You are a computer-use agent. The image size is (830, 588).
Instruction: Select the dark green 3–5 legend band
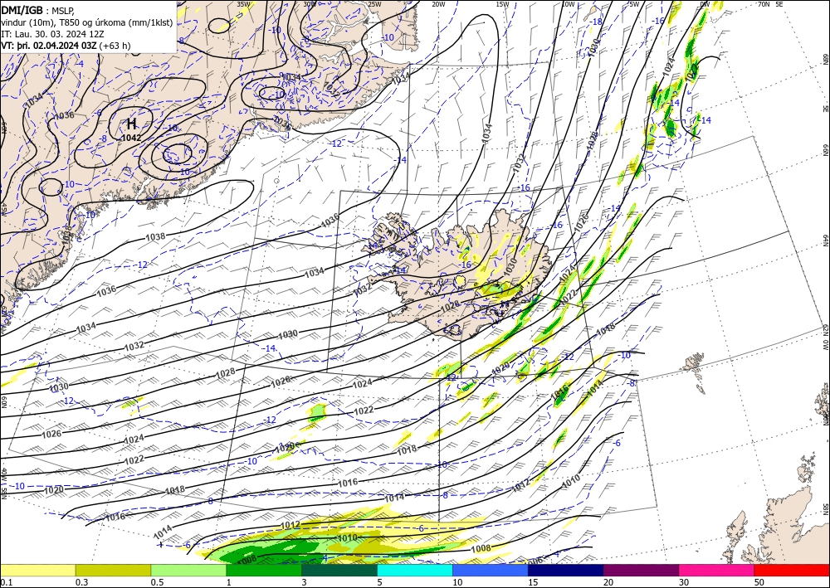coord(339,570)
